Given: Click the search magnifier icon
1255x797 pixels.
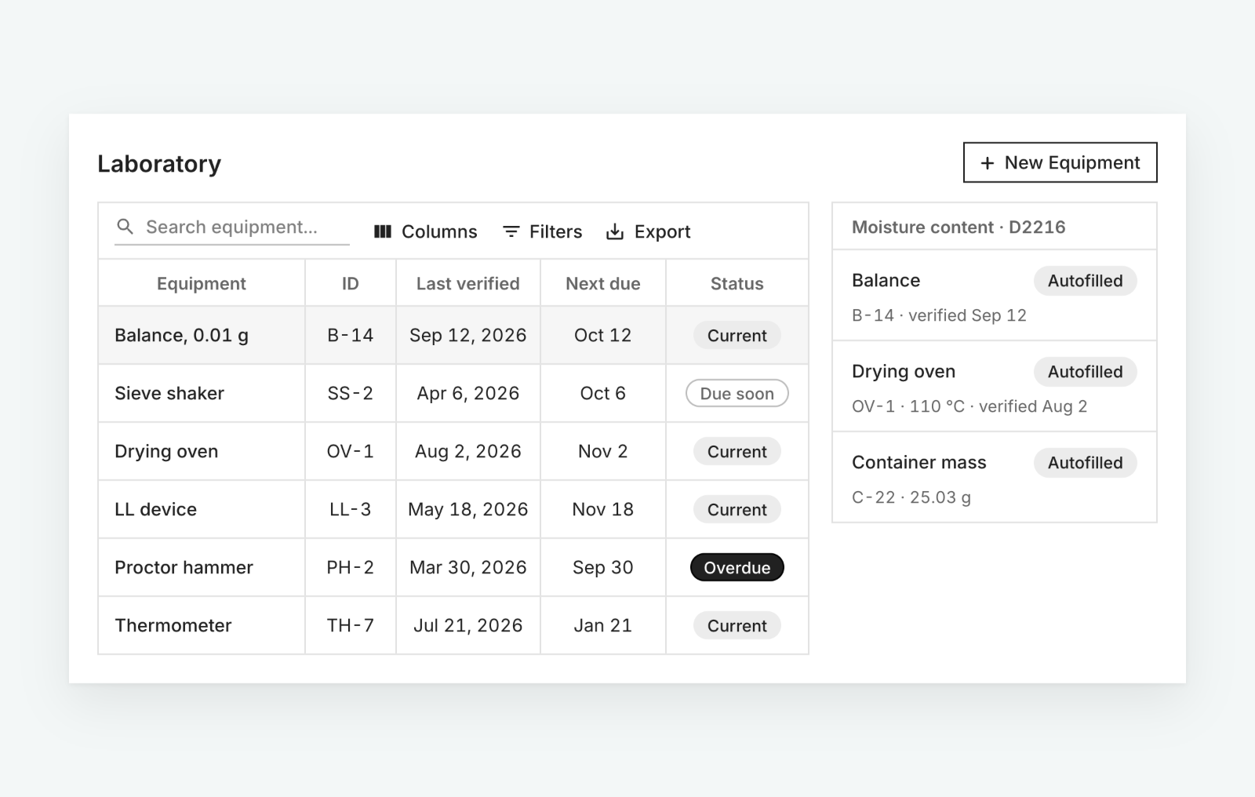Looking at the screenshot, I should [x=125, y=227].
